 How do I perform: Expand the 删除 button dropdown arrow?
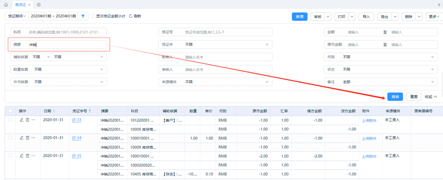point(419,17)
